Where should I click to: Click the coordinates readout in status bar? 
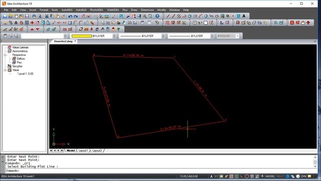(189, 176)
